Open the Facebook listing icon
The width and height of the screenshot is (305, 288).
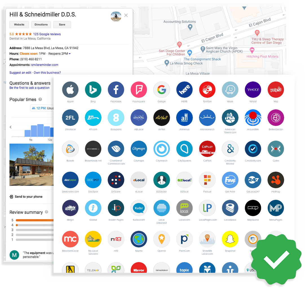tap(116, 90)
